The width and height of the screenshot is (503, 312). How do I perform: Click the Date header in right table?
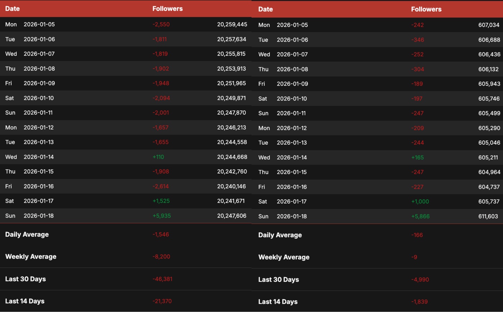(x=266, y=9)
